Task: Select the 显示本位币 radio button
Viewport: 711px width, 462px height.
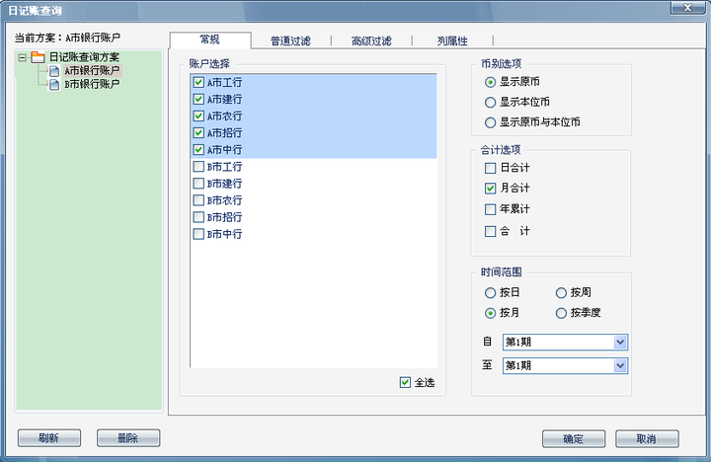Action: point(490,103)
